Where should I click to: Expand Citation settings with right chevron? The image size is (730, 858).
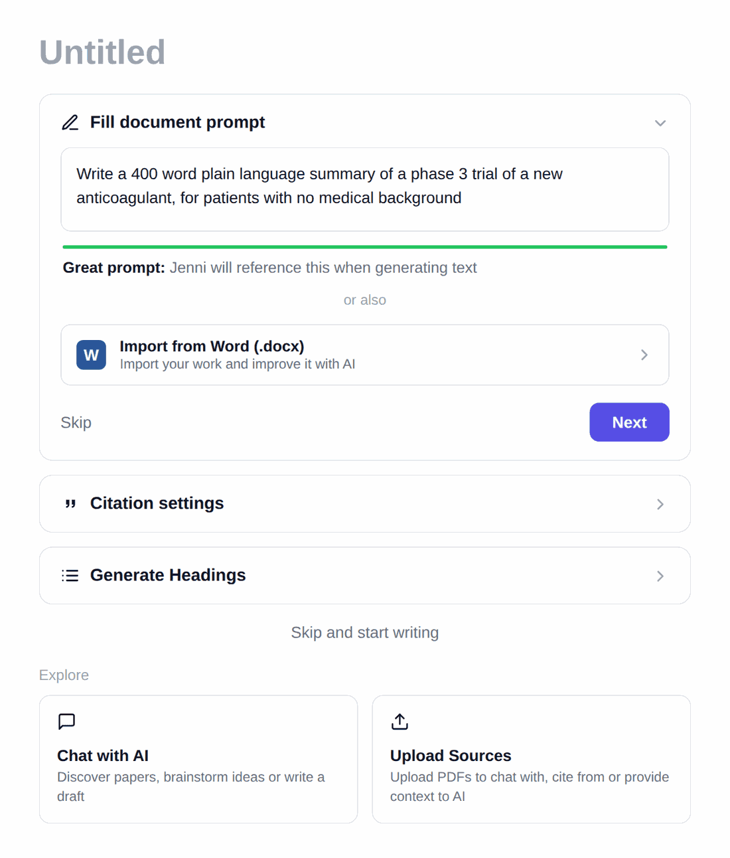[x=660, y=504]
